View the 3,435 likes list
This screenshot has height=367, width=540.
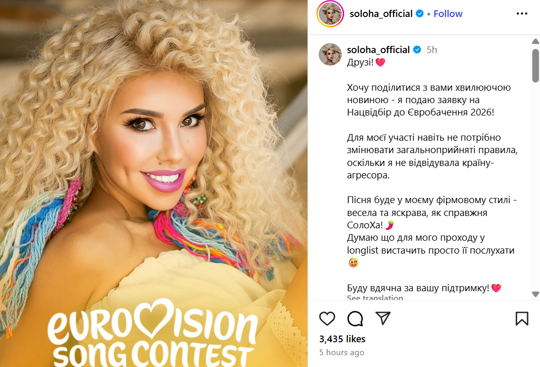coord(342,339)
